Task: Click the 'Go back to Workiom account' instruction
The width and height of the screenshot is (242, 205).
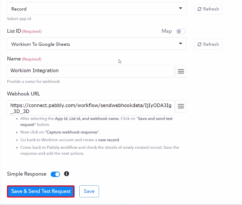Action: click(70, 140)
